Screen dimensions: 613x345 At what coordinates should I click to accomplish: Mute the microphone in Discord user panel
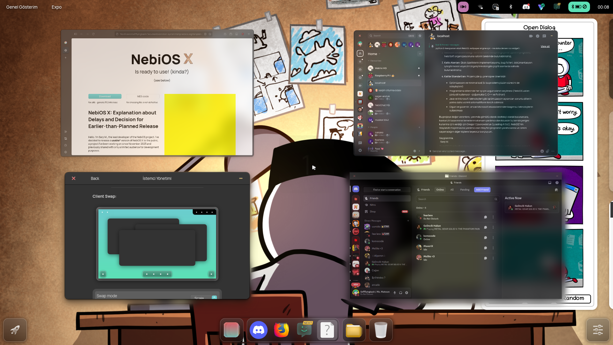(395, 293)
